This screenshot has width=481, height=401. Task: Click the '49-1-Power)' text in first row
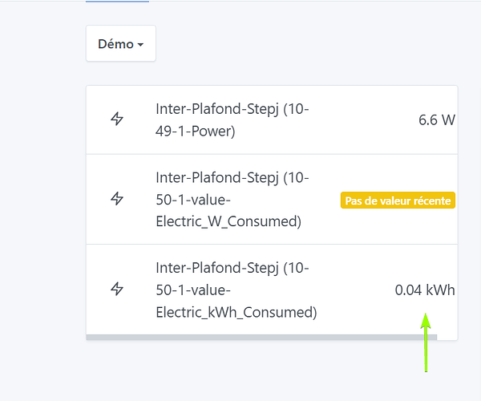point(195,131)
